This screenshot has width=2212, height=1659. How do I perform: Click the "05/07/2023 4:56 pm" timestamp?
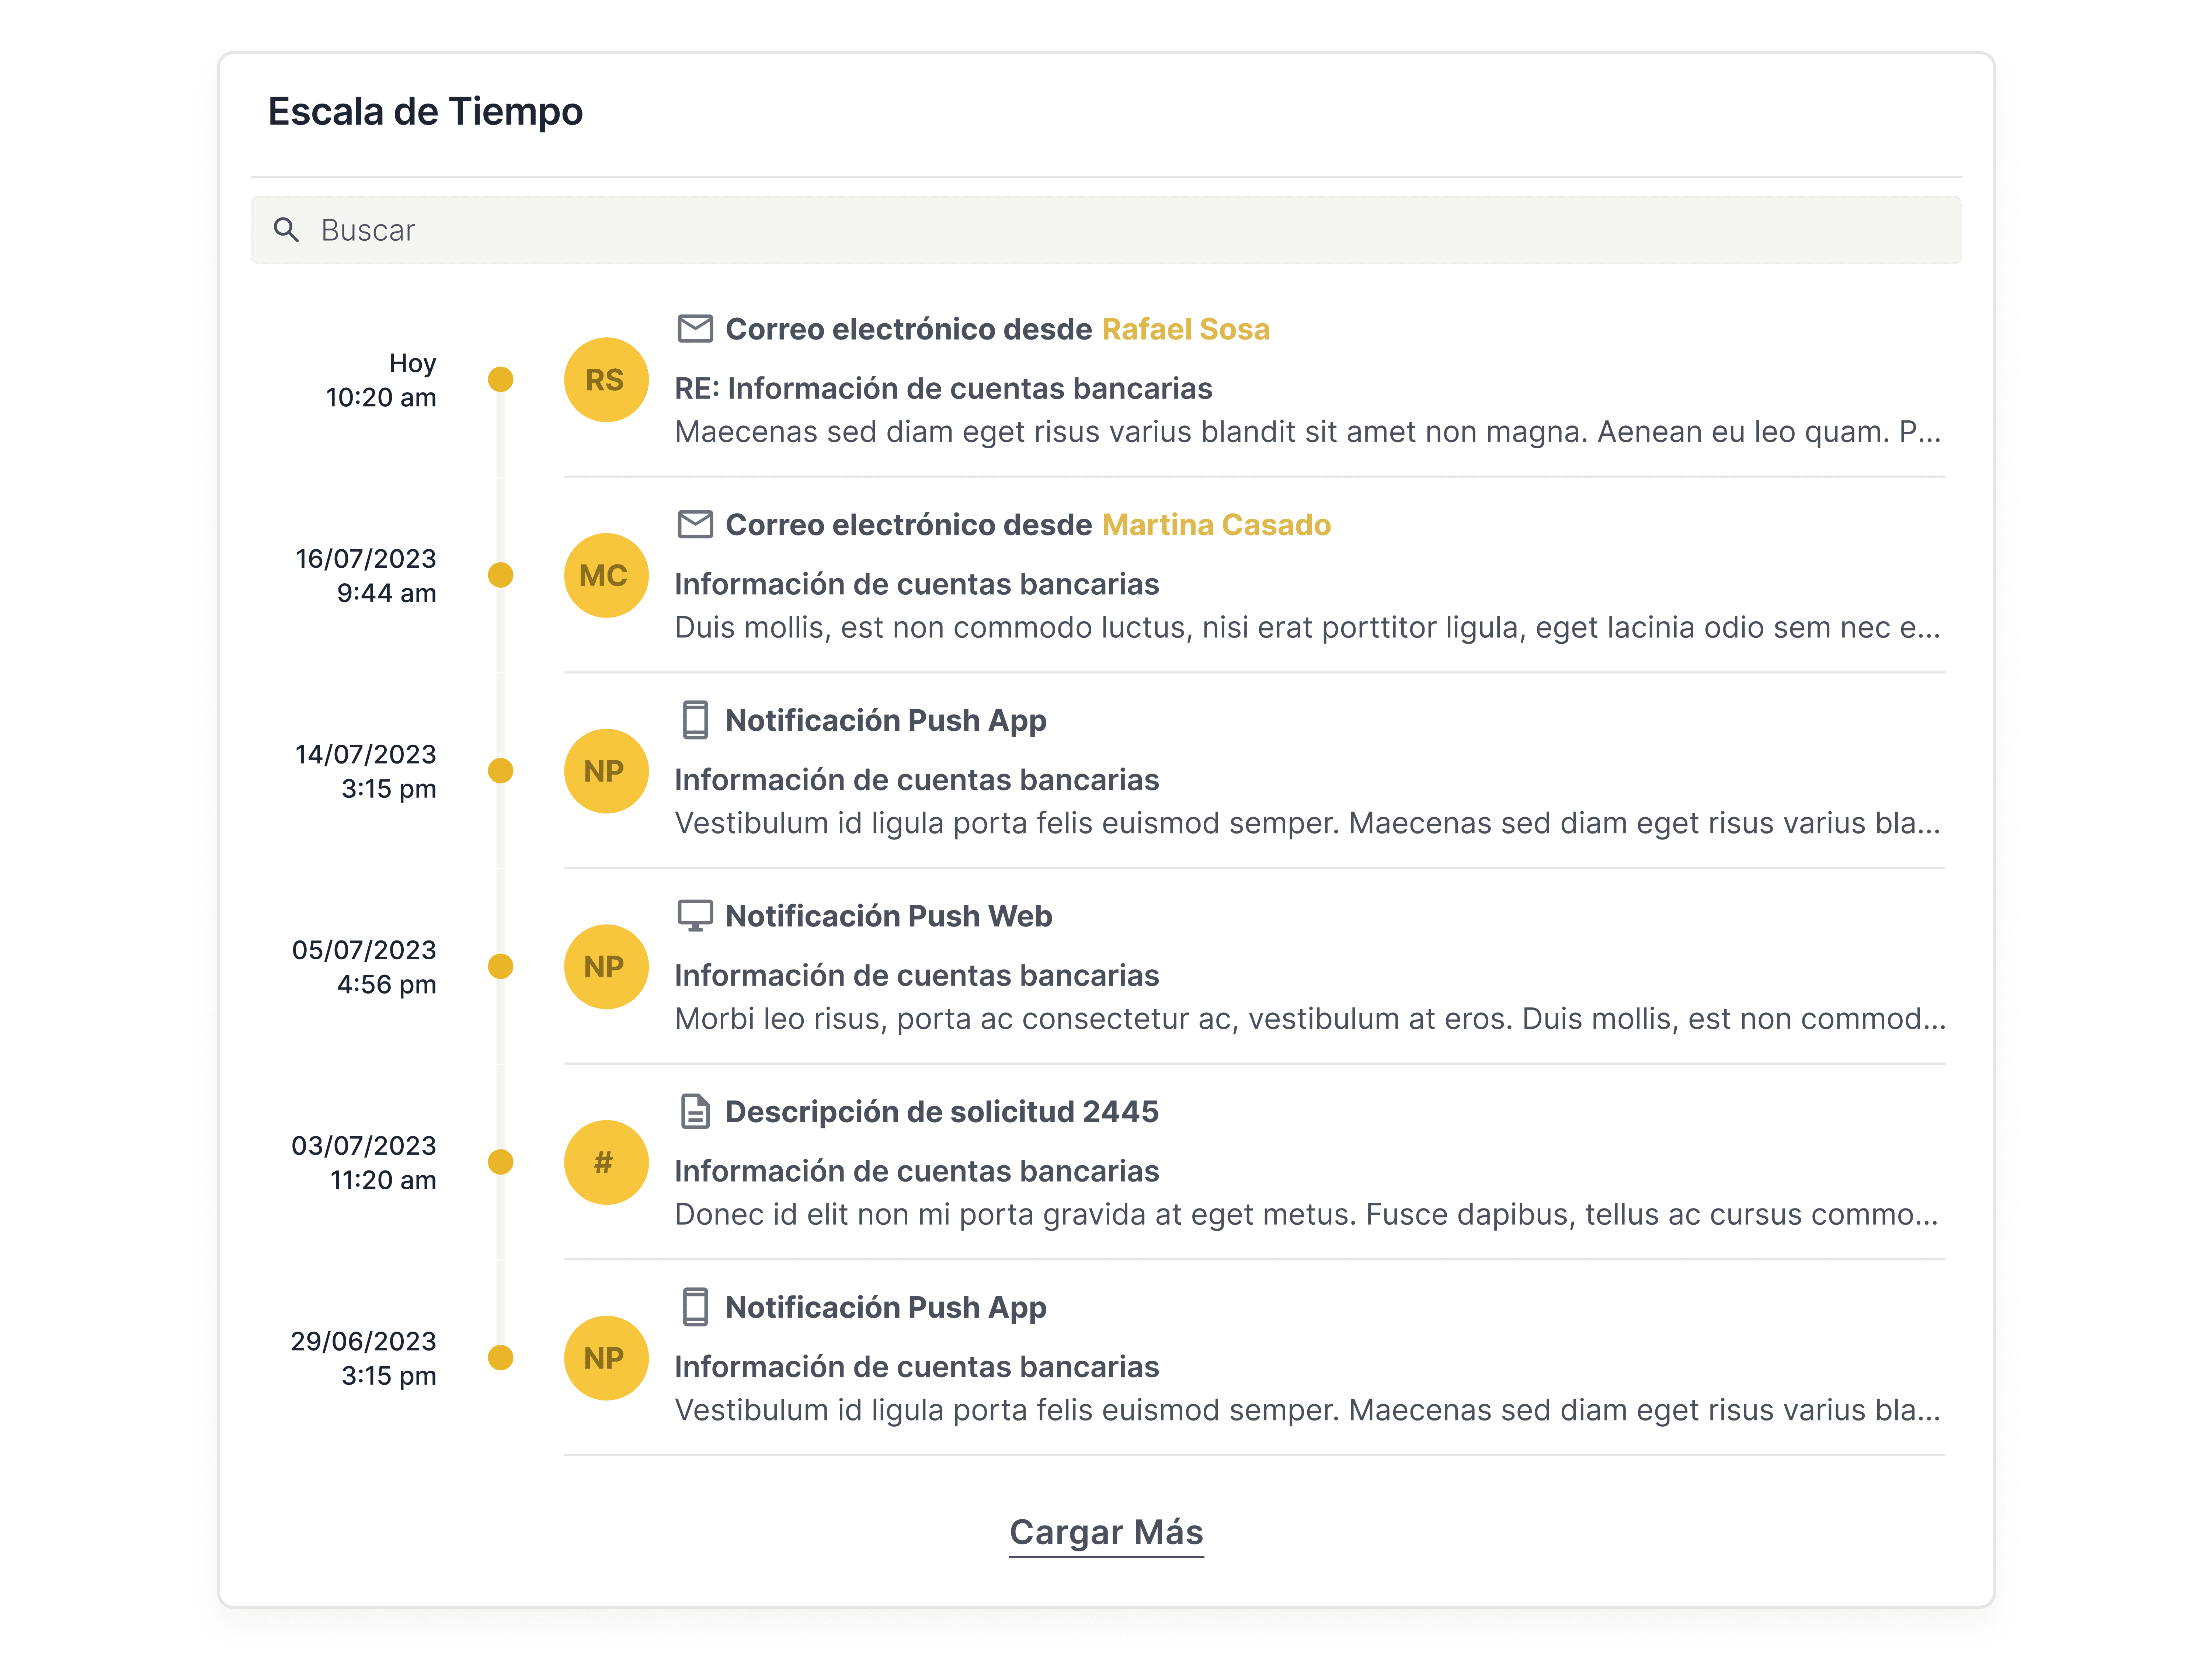364,967
